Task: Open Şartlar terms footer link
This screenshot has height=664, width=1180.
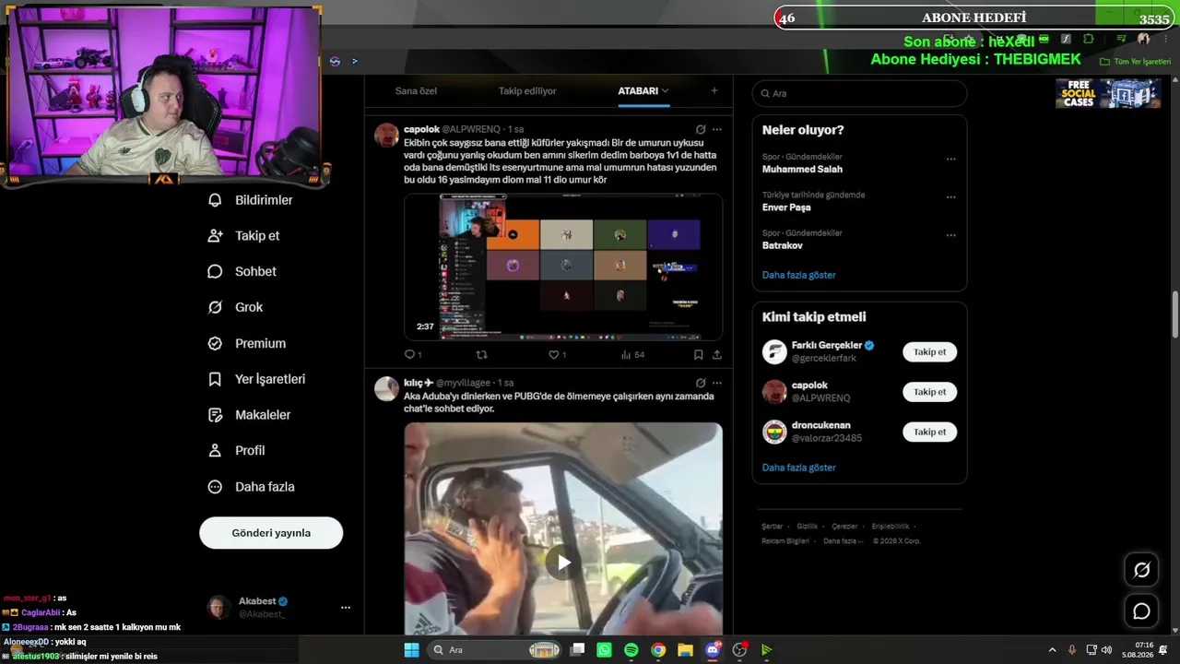Action: tap(772, 527)
